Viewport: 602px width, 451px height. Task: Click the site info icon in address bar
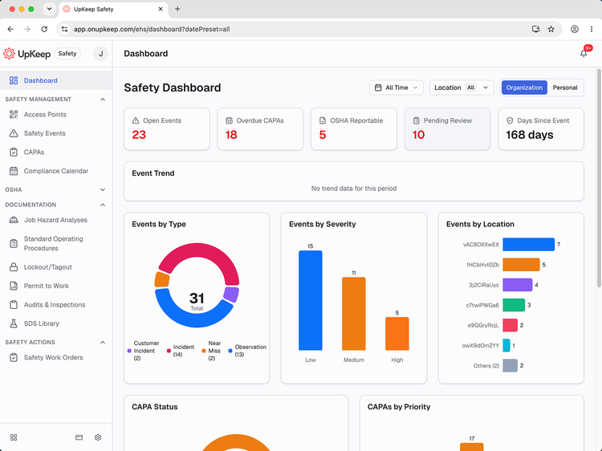[x=64, y=29]
